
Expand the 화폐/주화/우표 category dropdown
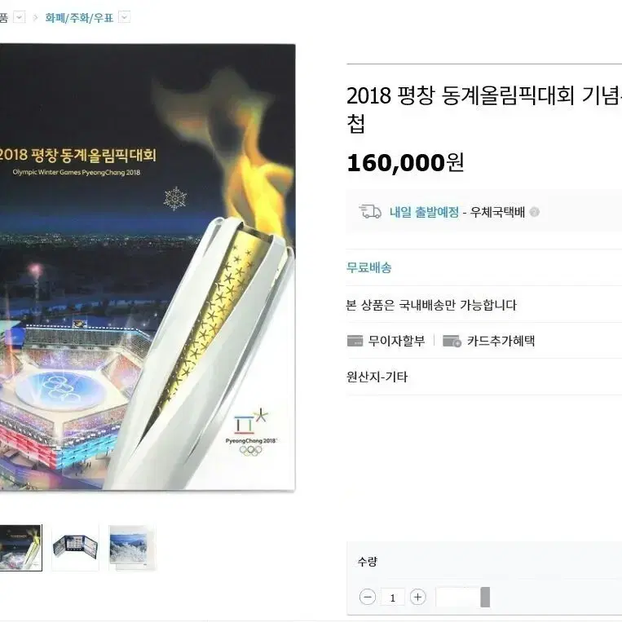[x=125, y=17]
